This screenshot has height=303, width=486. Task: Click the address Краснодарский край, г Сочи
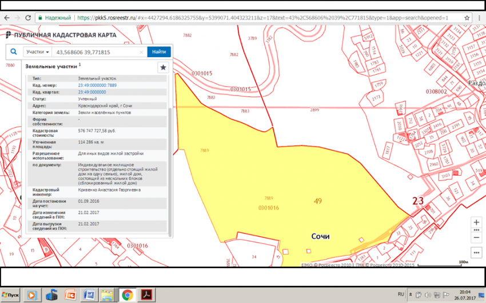105,106
